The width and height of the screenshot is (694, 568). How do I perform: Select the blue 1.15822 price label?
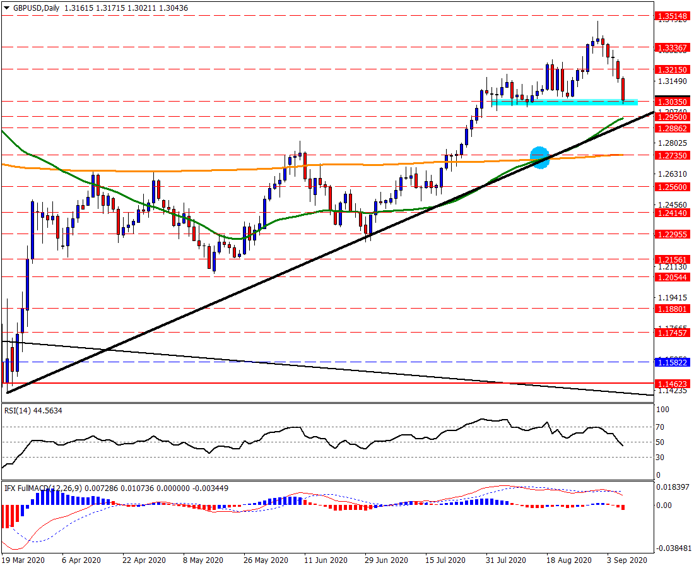tap(673, 362)
